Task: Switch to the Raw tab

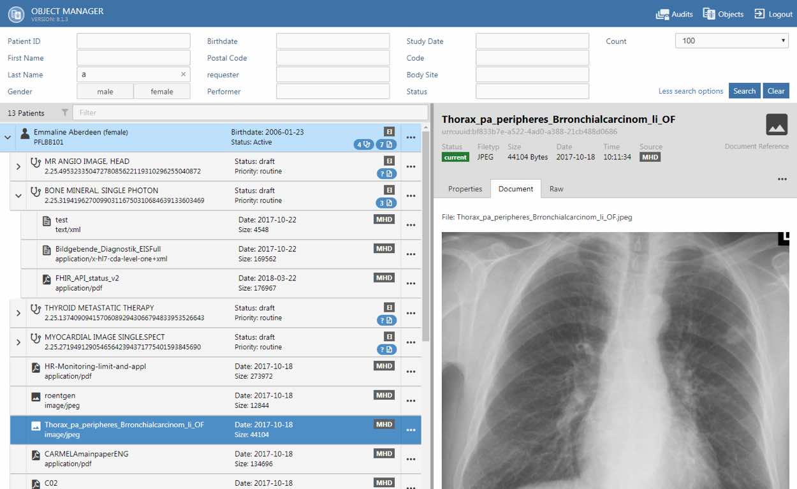Action: (x=556, y=189)
